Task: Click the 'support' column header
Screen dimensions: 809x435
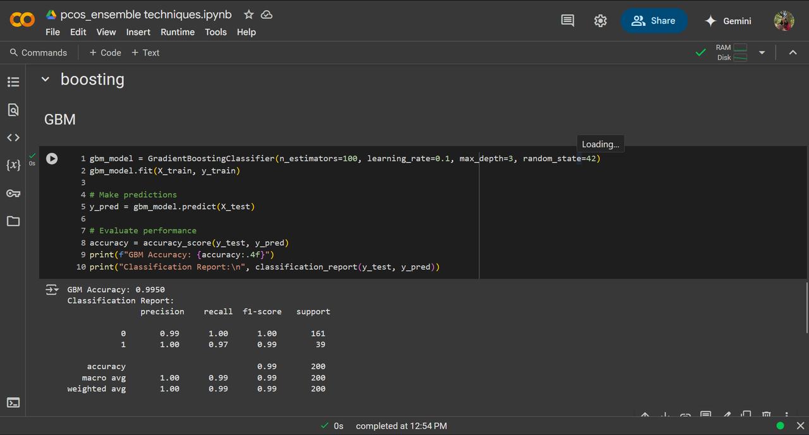Action: 313,312
